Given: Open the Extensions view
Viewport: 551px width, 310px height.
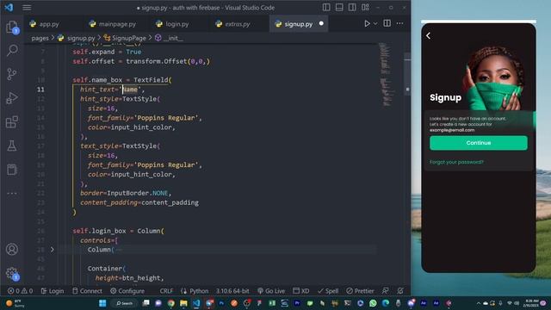Looking at the screenshot, I should [12, 122].
